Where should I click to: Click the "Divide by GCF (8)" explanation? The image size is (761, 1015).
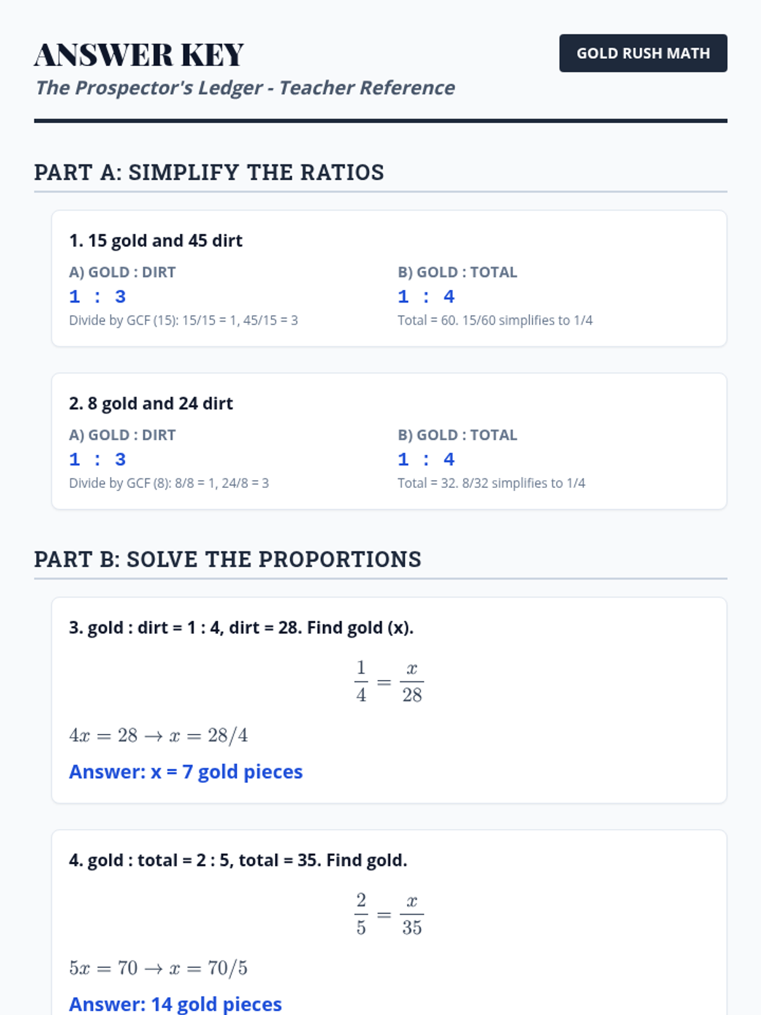pos(169,483)
